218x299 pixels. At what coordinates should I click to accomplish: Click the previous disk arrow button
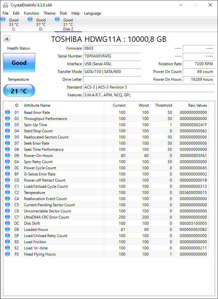[7, 39]
